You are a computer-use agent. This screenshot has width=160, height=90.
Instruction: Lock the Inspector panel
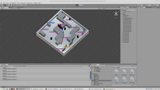click(x=157, y=7)
